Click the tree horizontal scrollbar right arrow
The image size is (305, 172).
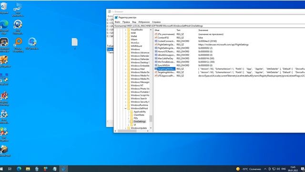[148, 131]
